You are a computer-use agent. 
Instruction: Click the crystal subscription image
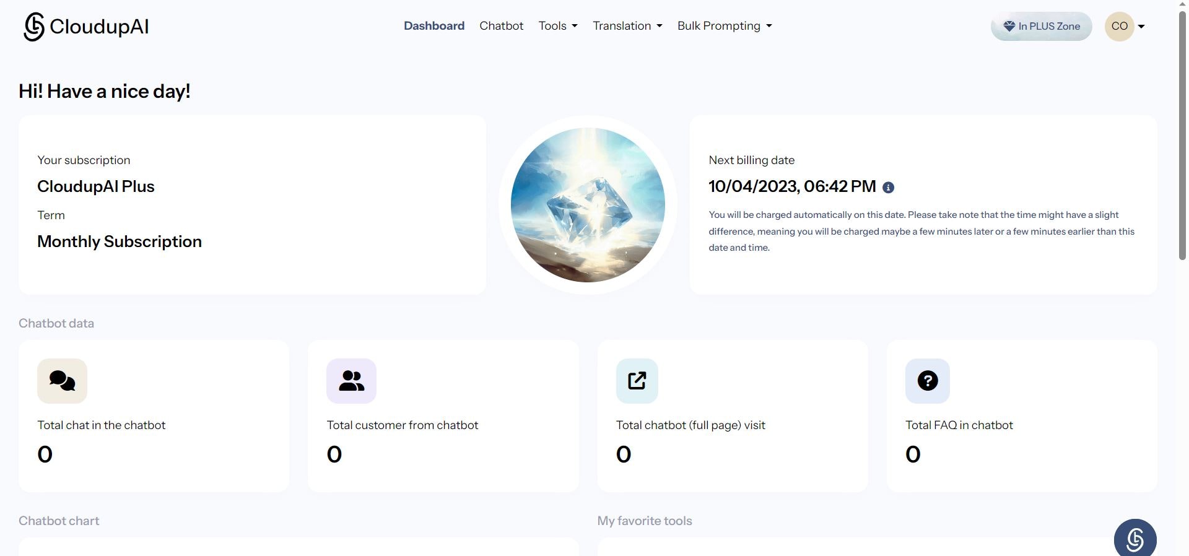[588, 205]
